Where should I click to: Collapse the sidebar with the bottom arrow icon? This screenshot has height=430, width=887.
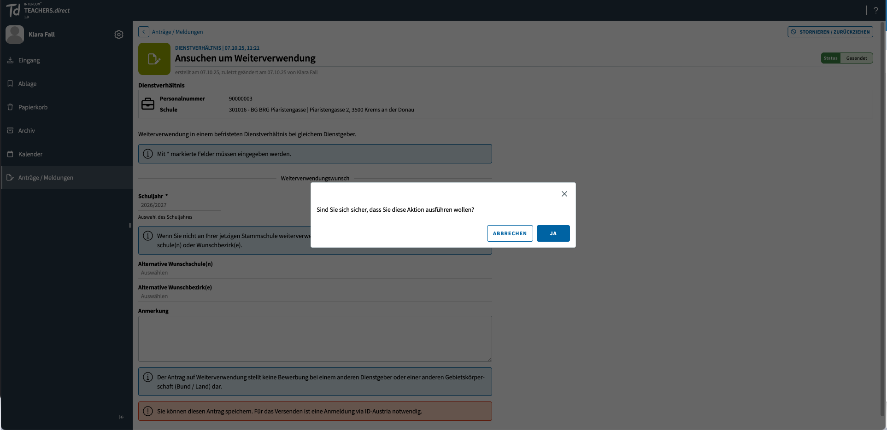[x=121, y=417]
